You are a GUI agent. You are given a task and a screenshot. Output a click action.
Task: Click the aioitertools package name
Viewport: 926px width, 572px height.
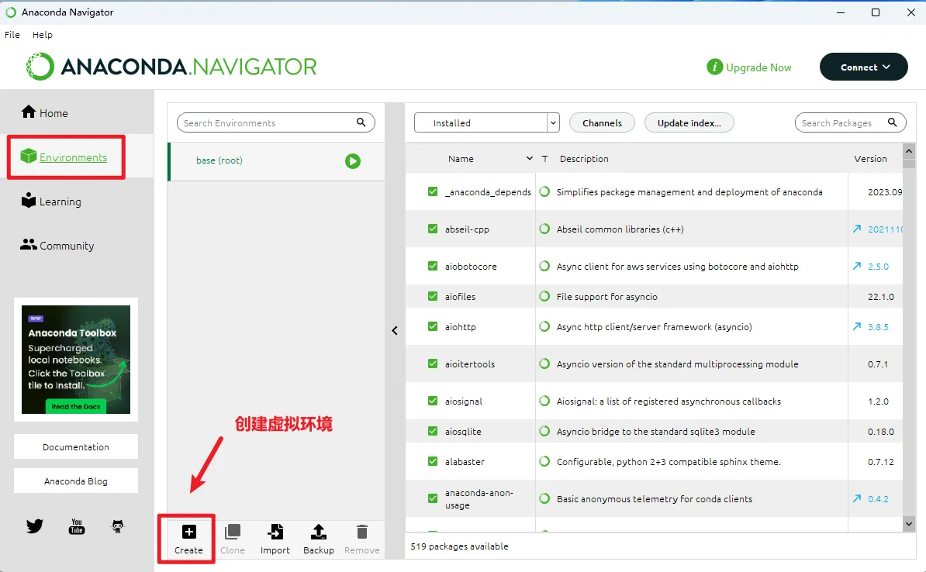pos(470,364)
